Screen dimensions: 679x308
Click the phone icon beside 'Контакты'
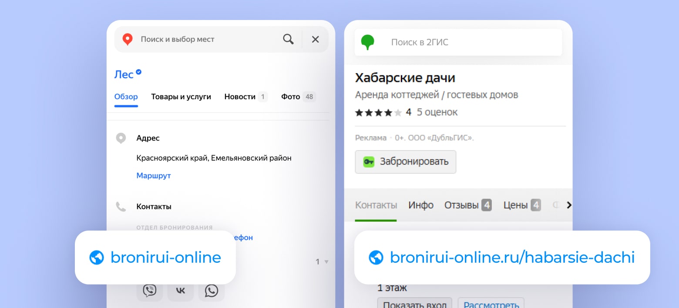pyautogui.click(x=121, y=206)
